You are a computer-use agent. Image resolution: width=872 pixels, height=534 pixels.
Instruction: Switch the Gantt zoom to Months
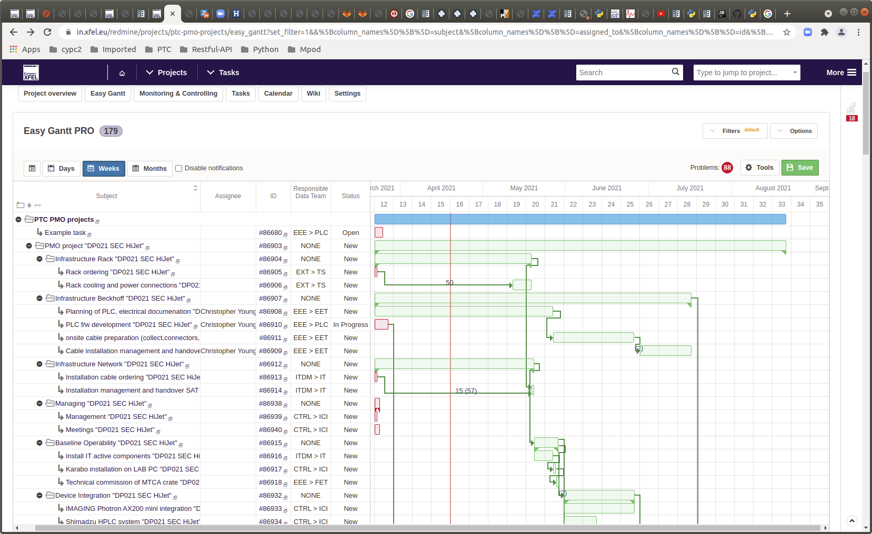click(149, 168)
